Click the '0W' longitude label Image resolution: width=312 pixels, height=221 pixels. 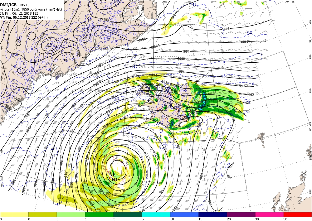point(265,2)
